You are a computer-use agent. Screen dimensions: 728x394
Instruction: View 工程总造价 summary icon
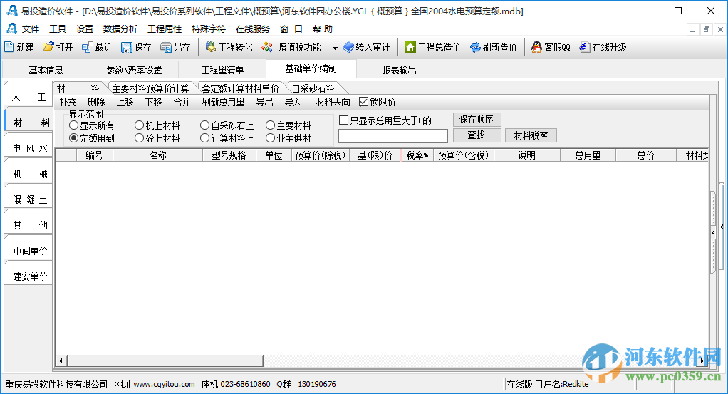tap(410, 47)
